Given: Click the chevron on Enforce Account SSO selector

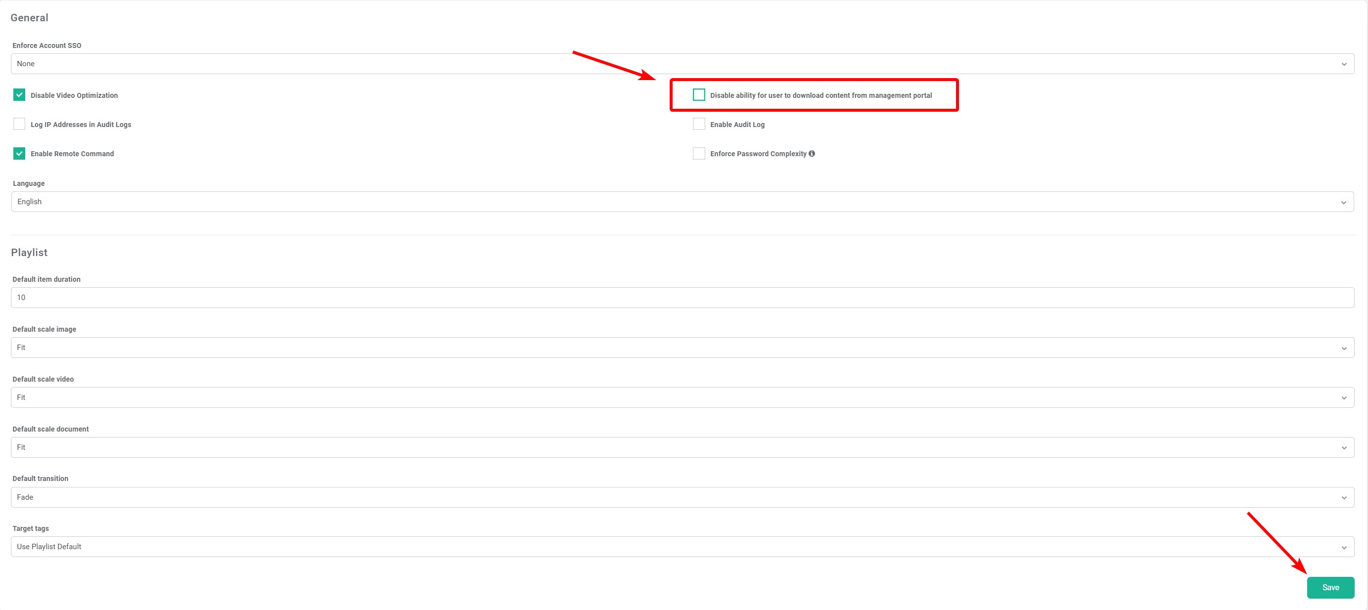Looking at the screenshot, I should [x=1345, y=64].
